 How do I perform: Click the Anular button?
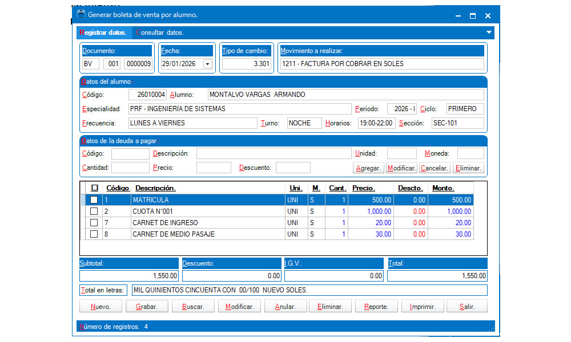point(285,307)
